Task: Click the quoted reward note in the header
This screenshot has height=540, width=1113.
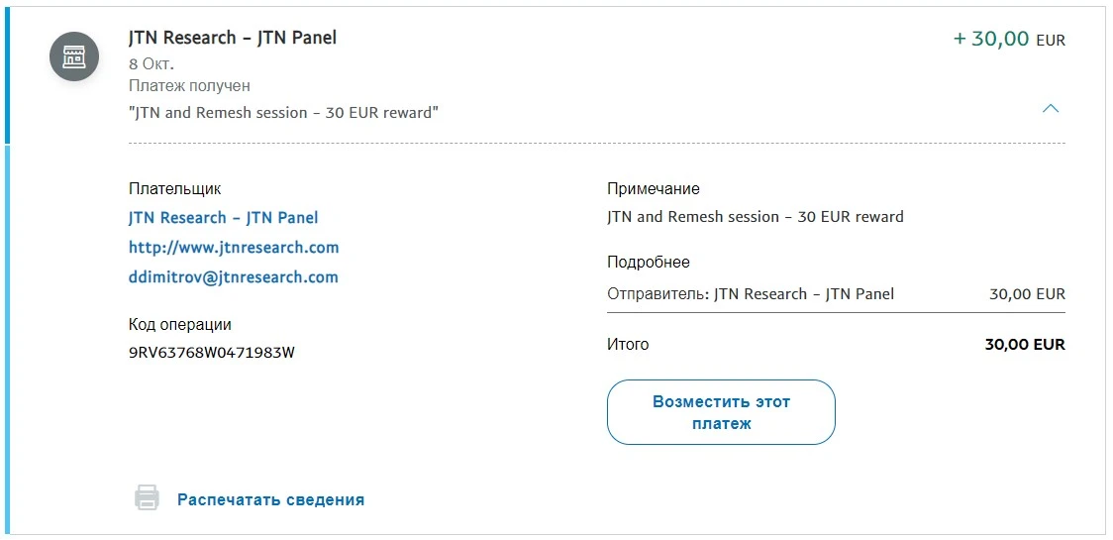Action: point(283,113)
